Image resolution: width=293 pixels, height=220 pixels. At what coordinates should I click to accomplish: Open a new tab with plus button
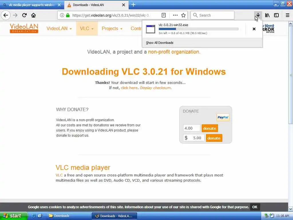click(133, 5)
